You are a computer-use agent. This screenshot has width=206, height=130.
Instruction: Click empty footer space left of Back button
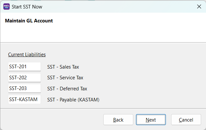(49, 120)
